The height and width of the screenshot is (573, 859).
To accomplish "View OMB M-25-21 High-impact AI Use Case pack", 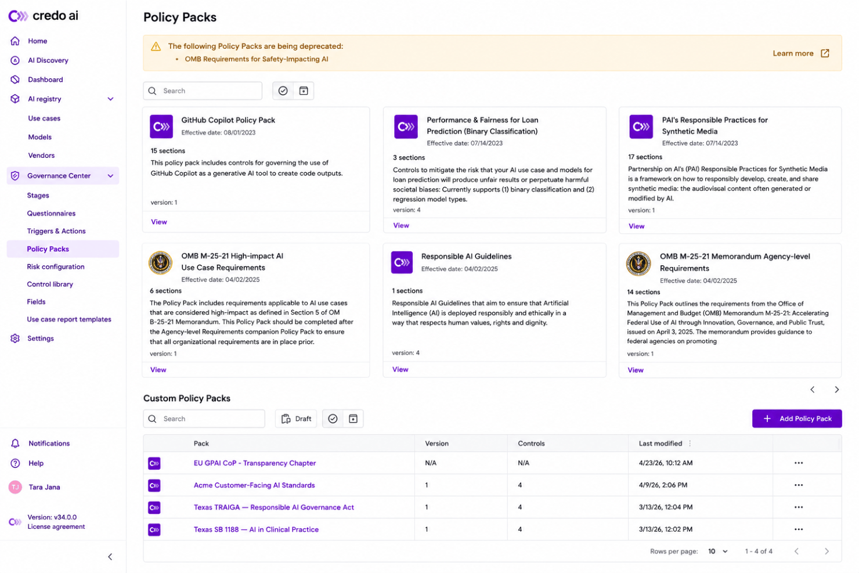I will (x=158, y=370).
